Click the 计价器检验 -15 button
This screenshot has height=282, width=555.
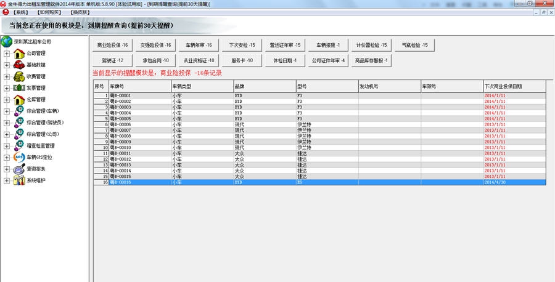[x=372, y=45]
